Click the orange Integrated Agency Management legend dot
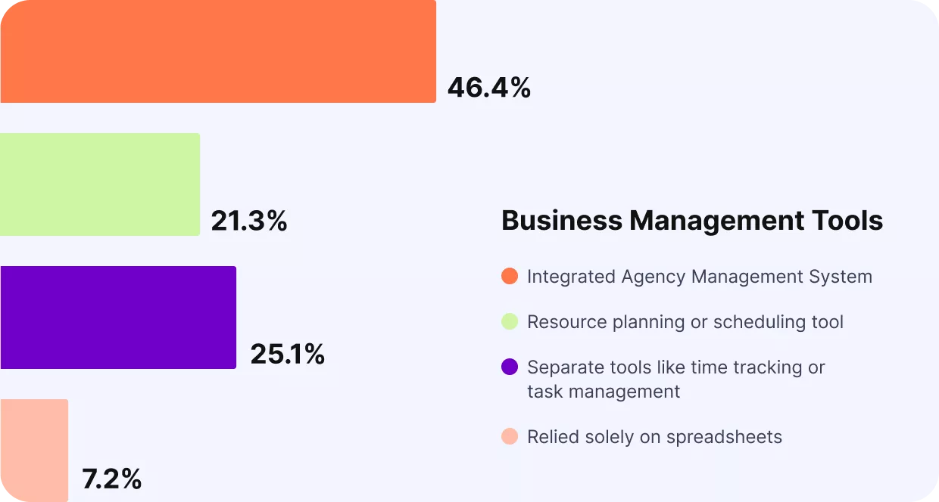This screenshot has height=502, width=939. tap(510, 276)
